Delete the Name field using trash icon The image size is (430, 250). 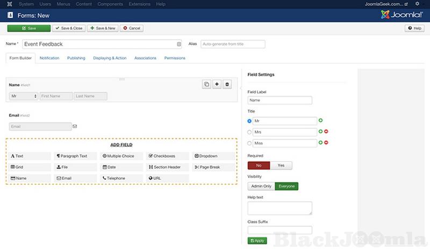[x=227, y=84]
